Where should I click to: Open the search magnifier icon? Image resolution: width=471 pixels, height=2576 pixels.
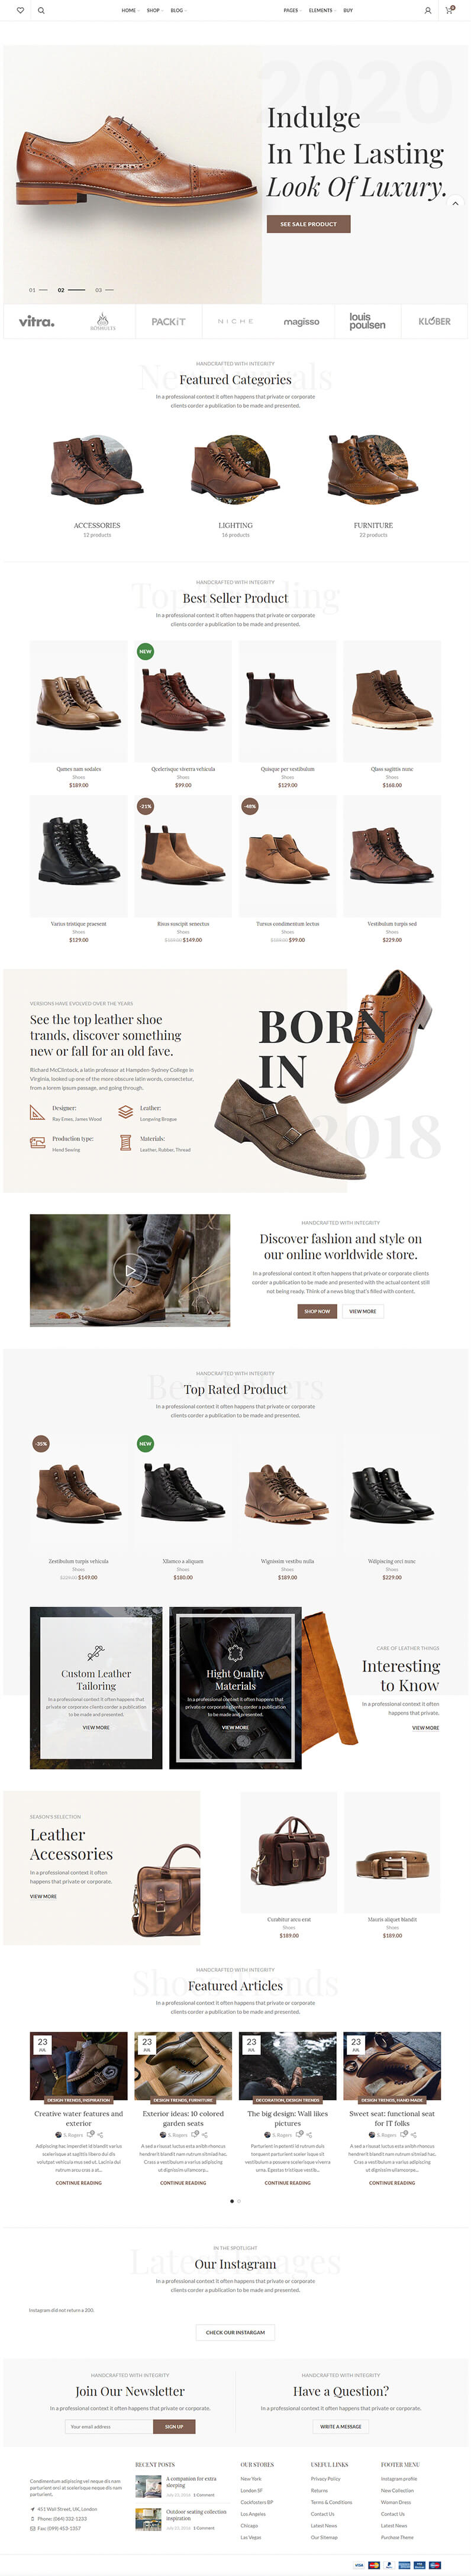[41, 10]
